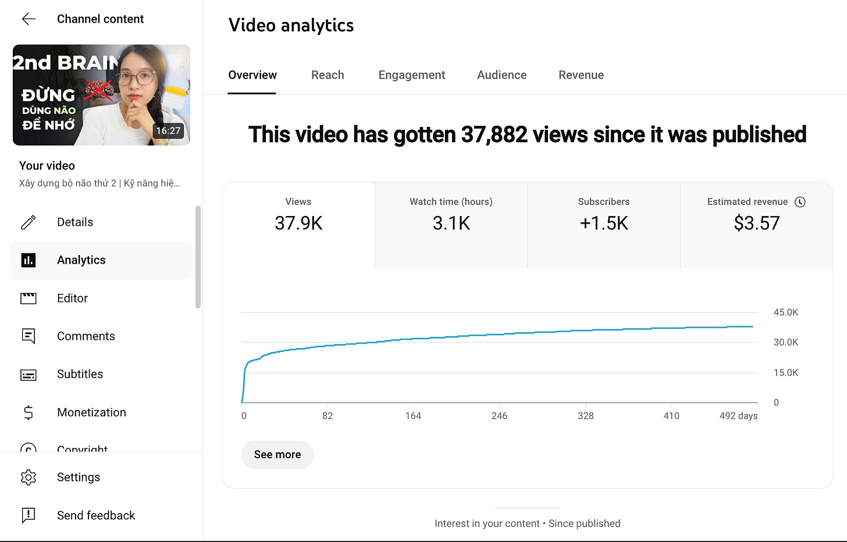Click the 16:27 duration badge
This screenshot has height=542, width=847.
(x=168, y=131)
